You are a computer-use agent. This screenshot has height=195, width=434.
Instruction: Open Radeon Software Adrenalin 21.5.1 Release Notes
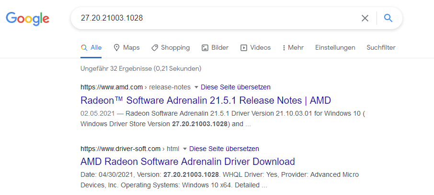[x=205, y=100]
